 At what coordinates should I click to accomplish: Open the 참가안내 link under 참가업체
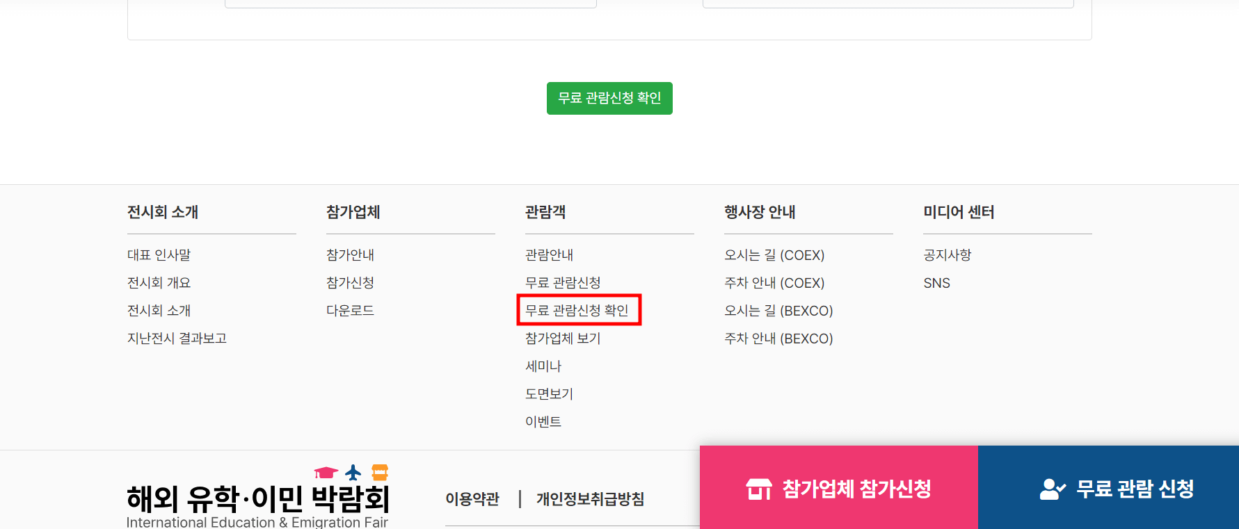[350, 254]
